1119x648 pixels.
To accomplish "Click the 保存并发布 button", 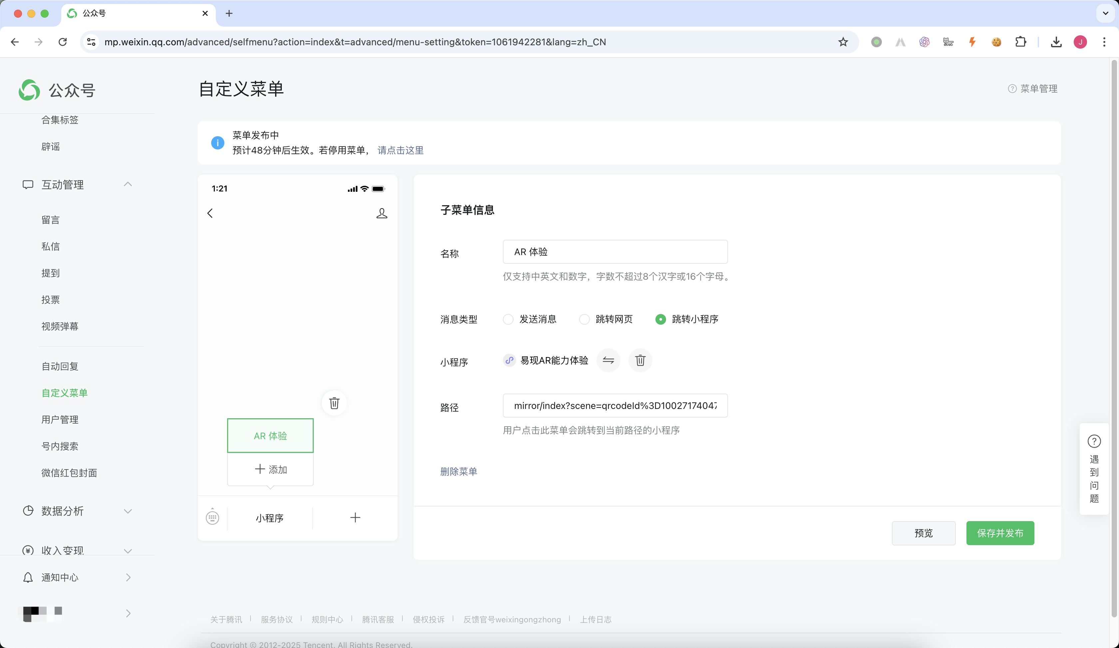I will click(x=1000, y=532).
